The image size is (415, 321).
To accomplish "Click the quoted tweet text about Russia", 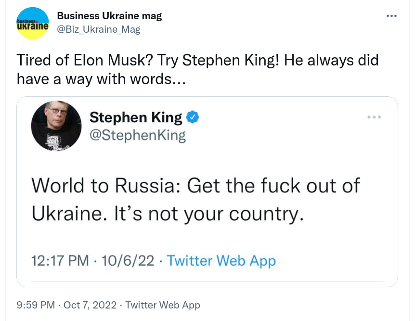I will (195, 199).
